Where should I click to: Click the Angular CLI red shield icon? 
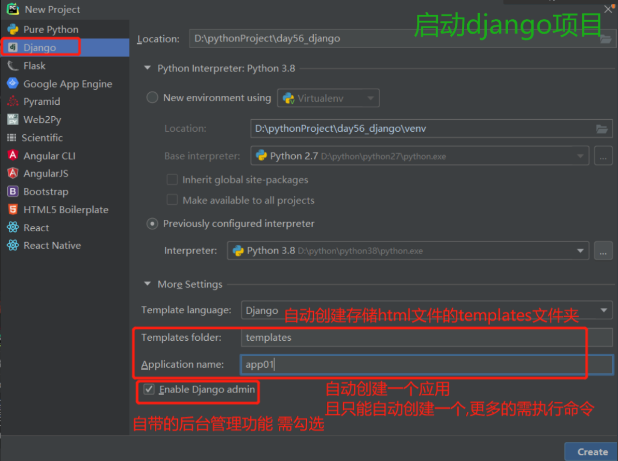click(12, 155)
